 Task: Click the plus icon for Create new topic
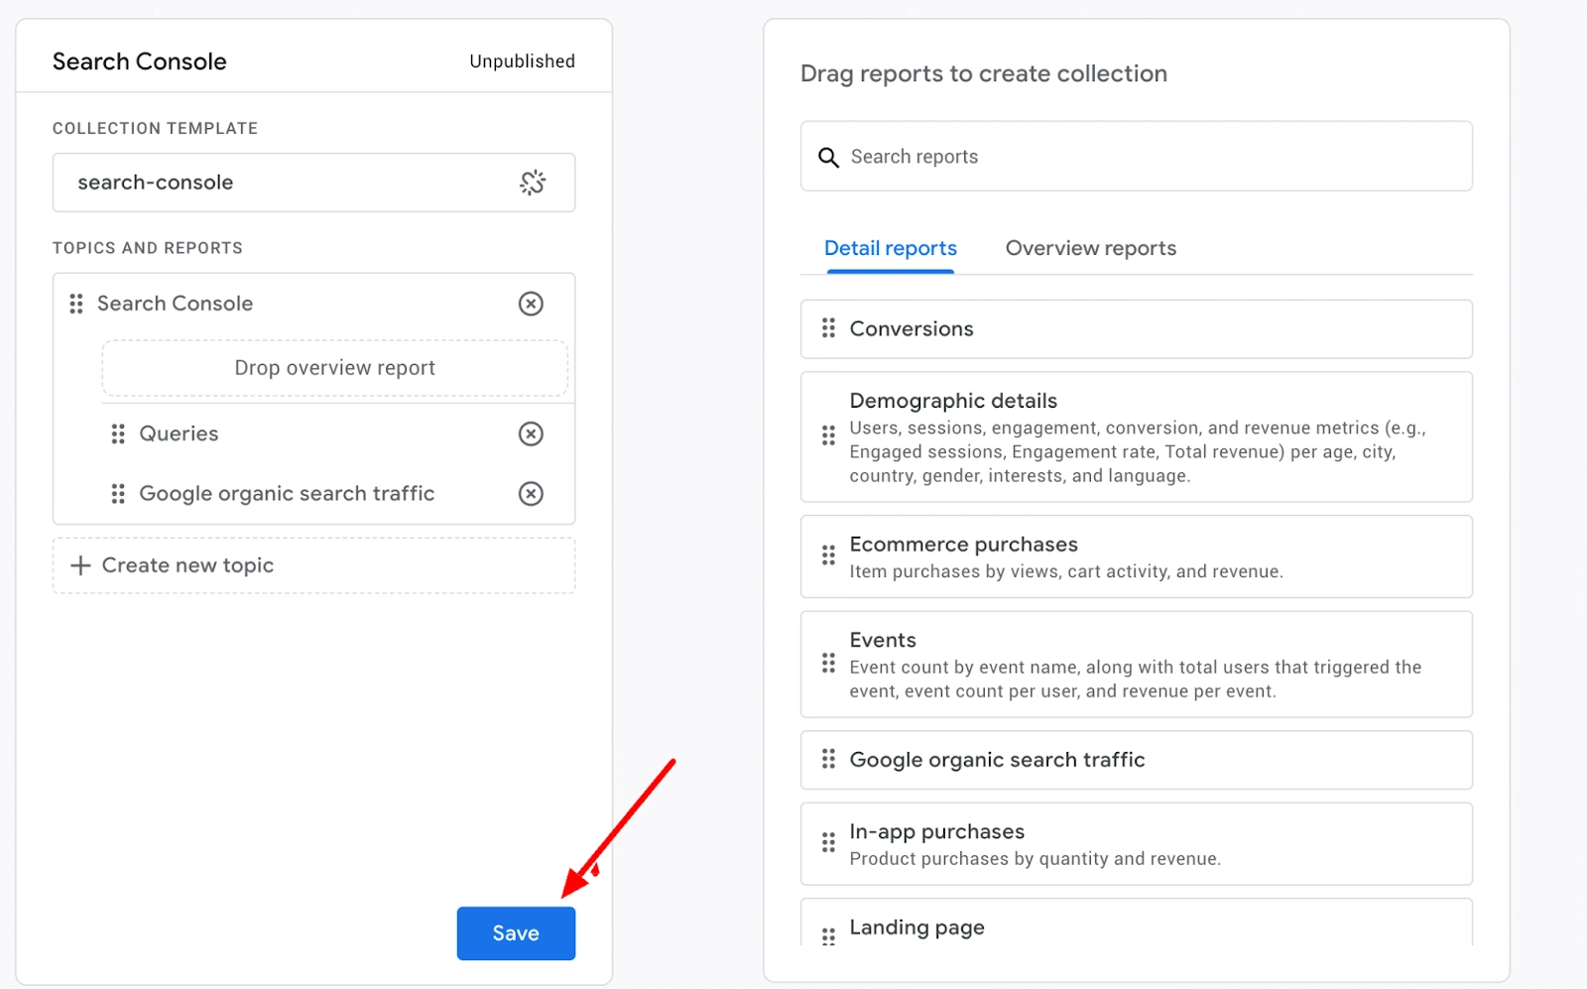80,565
